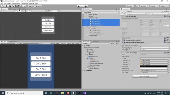Open Rect Transform gear settings
170x95 pixels.
(169, 16)
